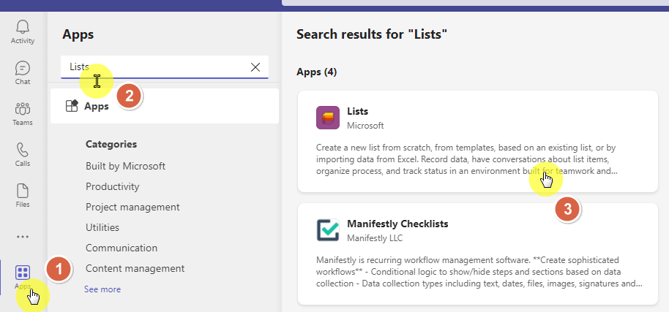This screenshot has height=312, width=669.
Task: Filter by Built by Microsoft category
Action: pos(125,166)
